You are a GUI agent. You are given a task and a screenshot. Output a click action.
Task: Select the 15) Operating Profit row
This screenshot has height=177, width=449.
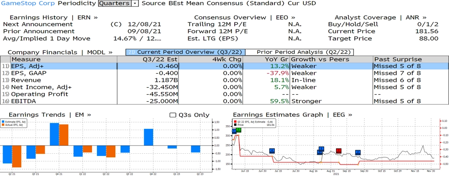224,94
